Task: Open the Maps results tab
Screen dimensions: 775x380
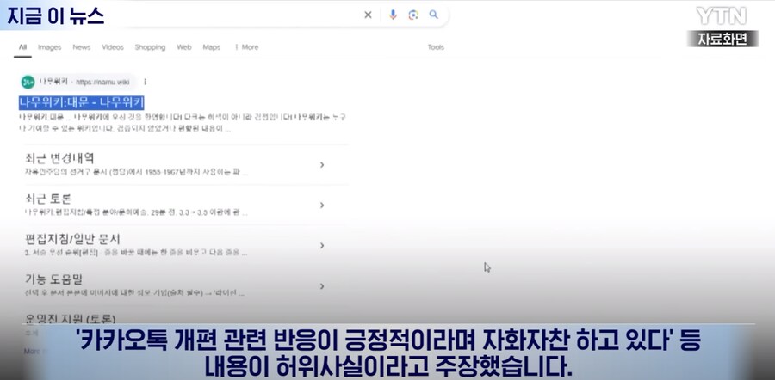Action: coord(211,47)
